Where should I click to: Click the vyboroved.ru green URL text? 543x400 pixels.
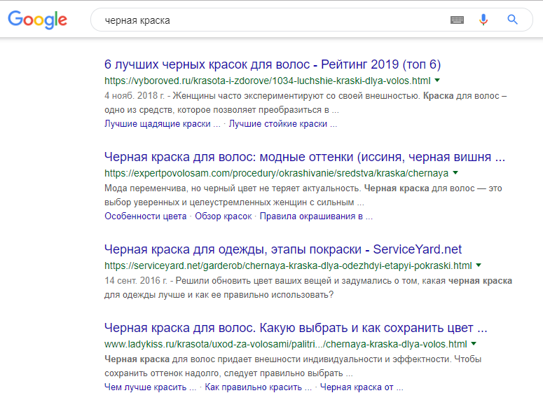pos(268,81)
